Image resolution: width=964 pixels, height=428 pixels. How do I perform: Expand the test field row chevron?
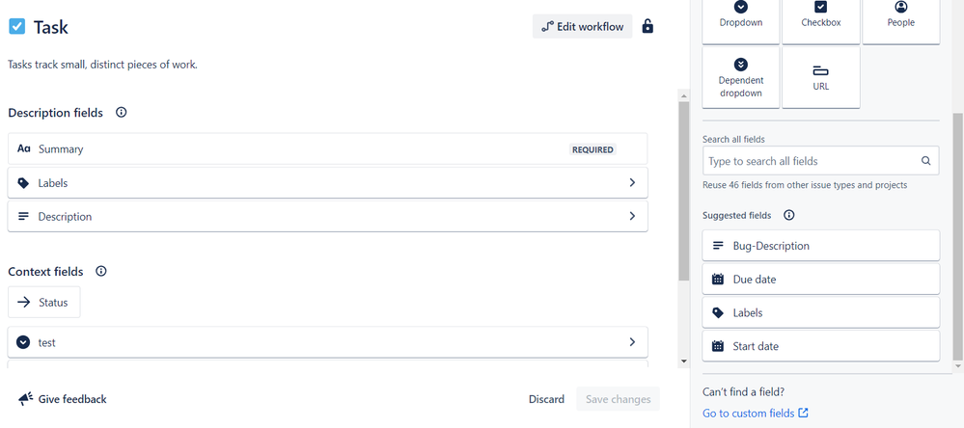click(632, 342)
